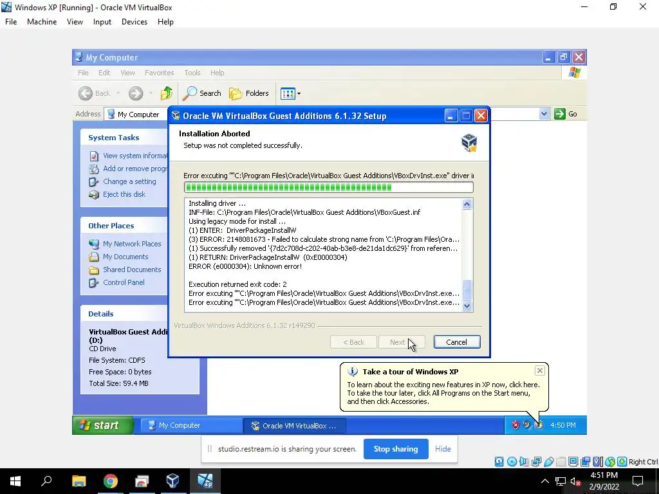Open the host notification center icon
Viewport: 659px width, 494px height.
[x=638, y=481]
